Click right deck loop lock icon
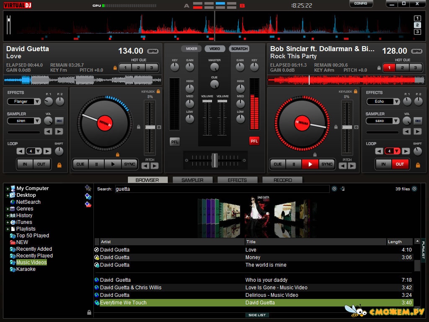Image resolution: width=429 pixels, height=322 pixels. pyautogui.click(x=418, y=165)
